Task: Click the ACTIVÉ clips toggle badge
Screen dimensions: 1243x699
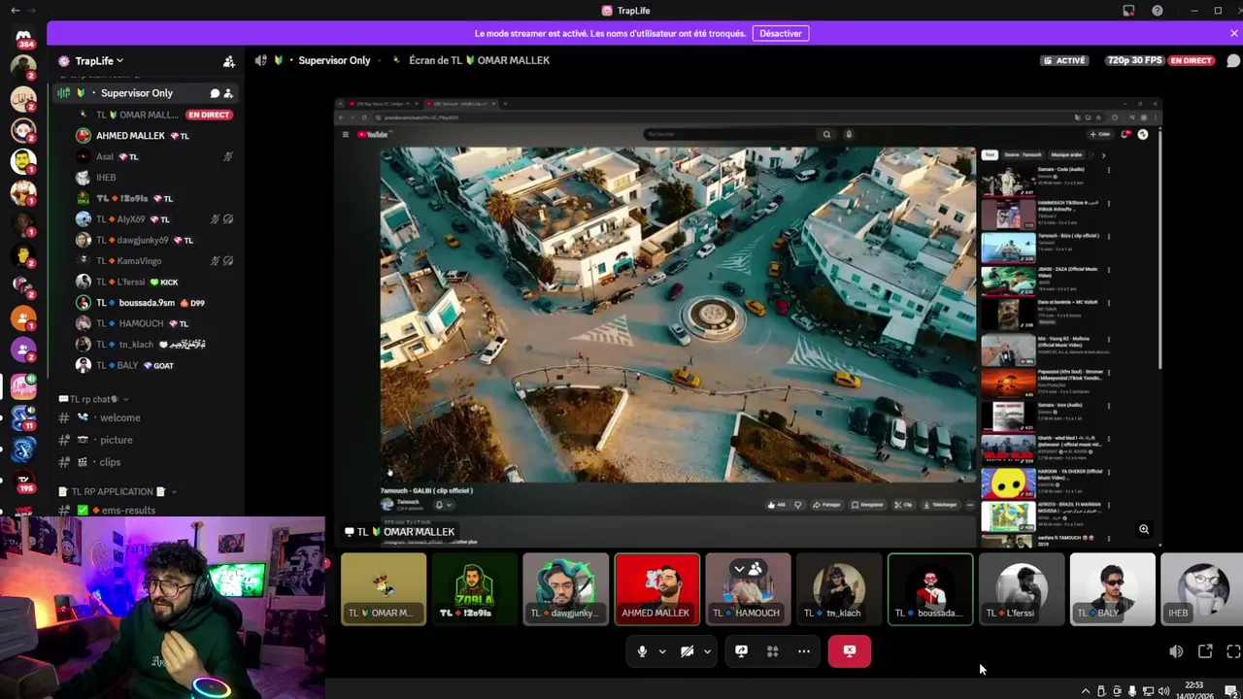Action: click(x=1064, y=60)
